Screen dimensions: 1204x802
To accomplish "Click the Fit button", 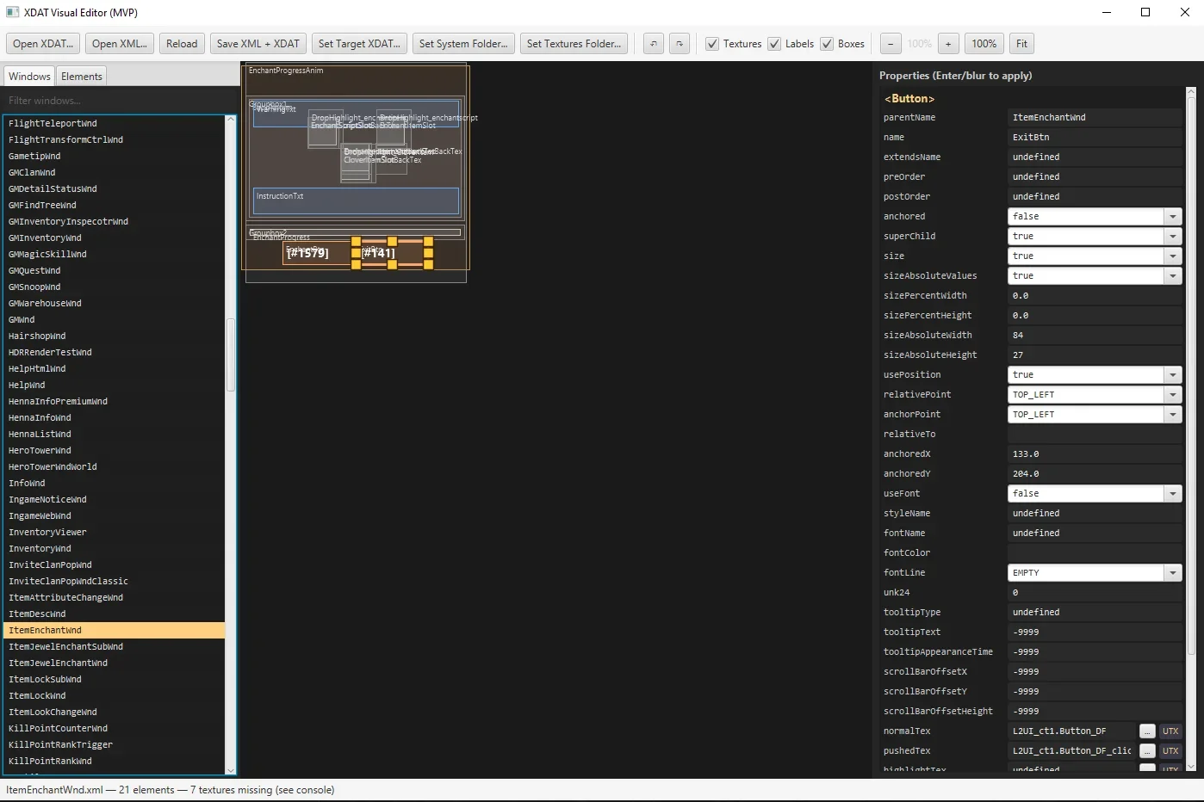I will [1021, 44].
